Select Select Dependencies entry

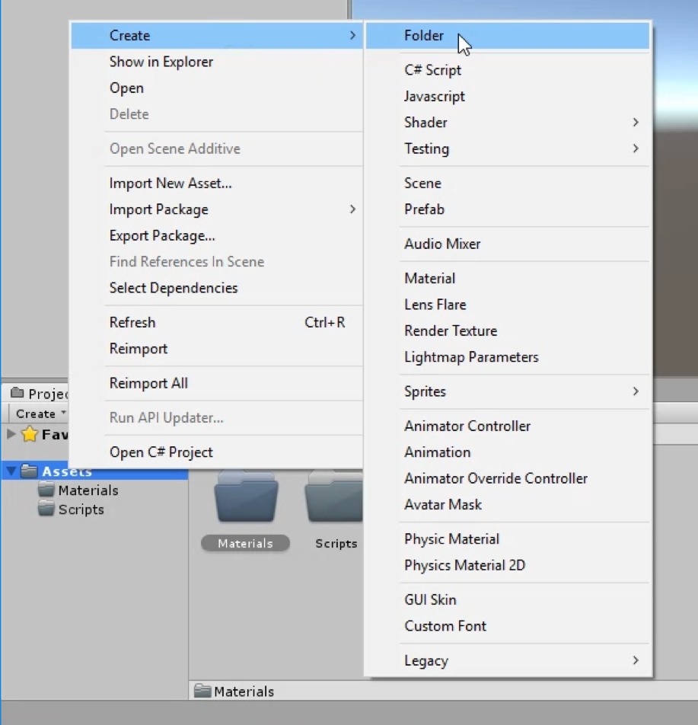(x=217, y=288)
